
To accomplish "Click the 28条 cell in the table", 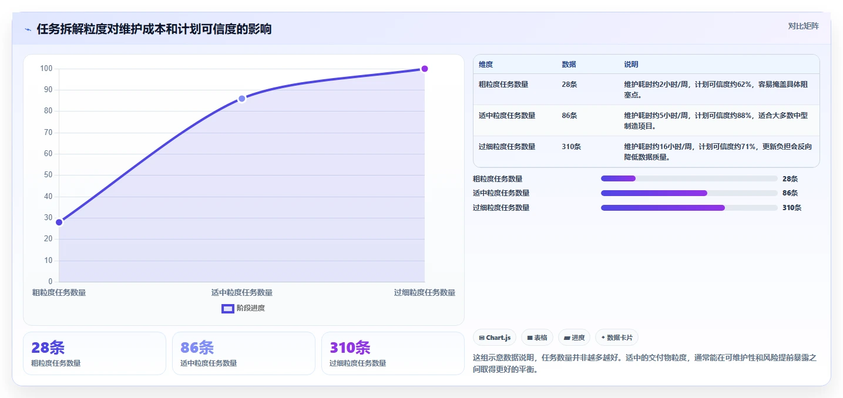I will (x=569, y=85).
